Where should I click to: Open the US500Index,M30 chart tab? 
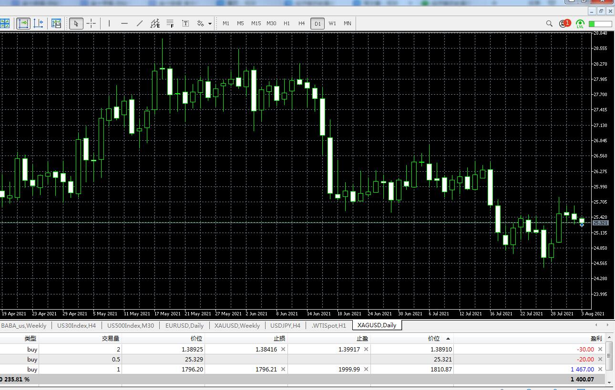[131, 325]
